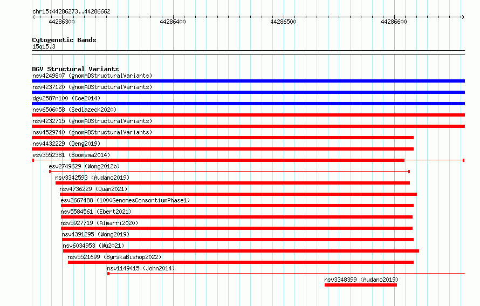Image resolution: width=480 pixels, height=306 pixels.
Task: Click the ruler's right arrow end
Action: coord(463,17)
